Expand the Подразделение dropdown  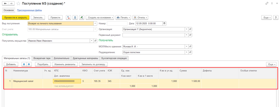(x=186, y=52)
